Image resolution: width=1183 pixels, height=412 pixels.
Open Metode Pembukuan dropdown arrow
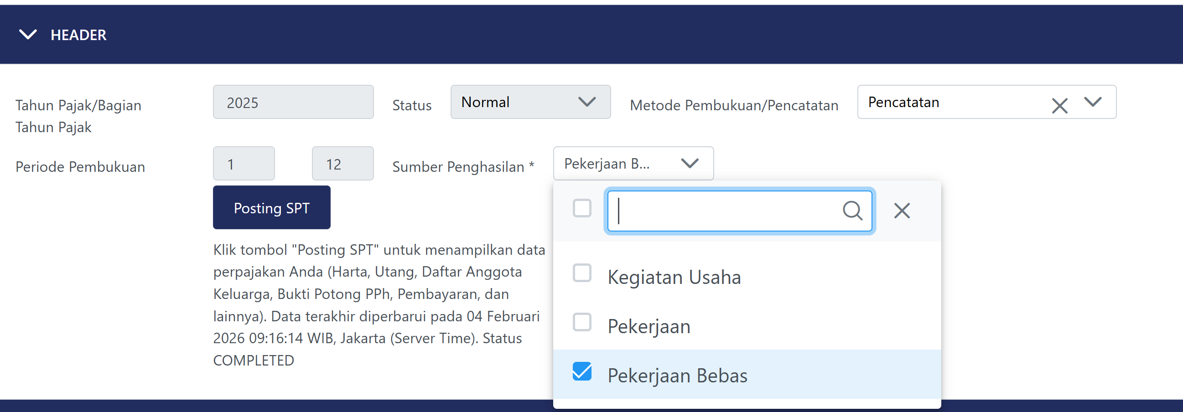1093,102
